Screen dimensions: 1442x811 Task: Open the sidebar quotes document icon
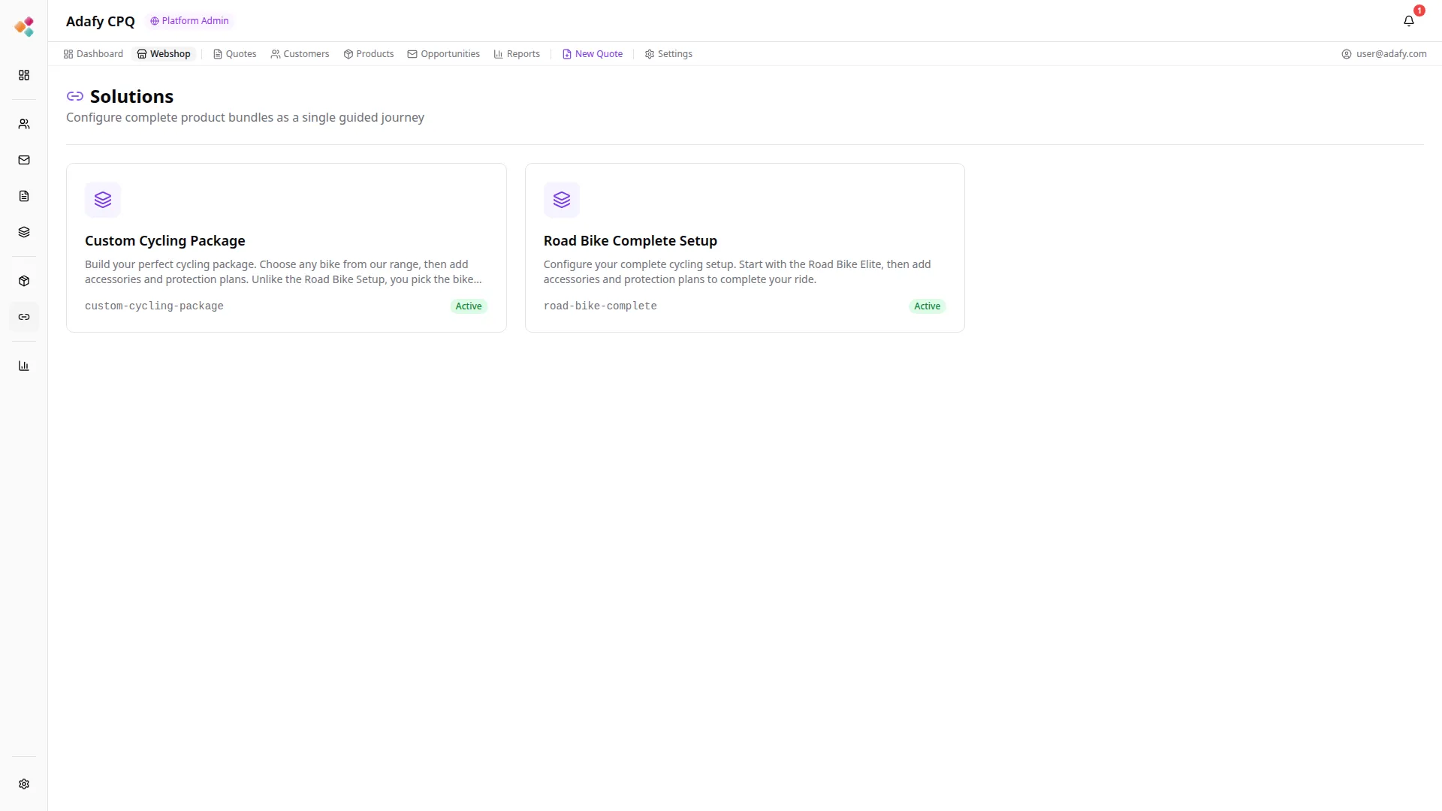coord(24,196)
